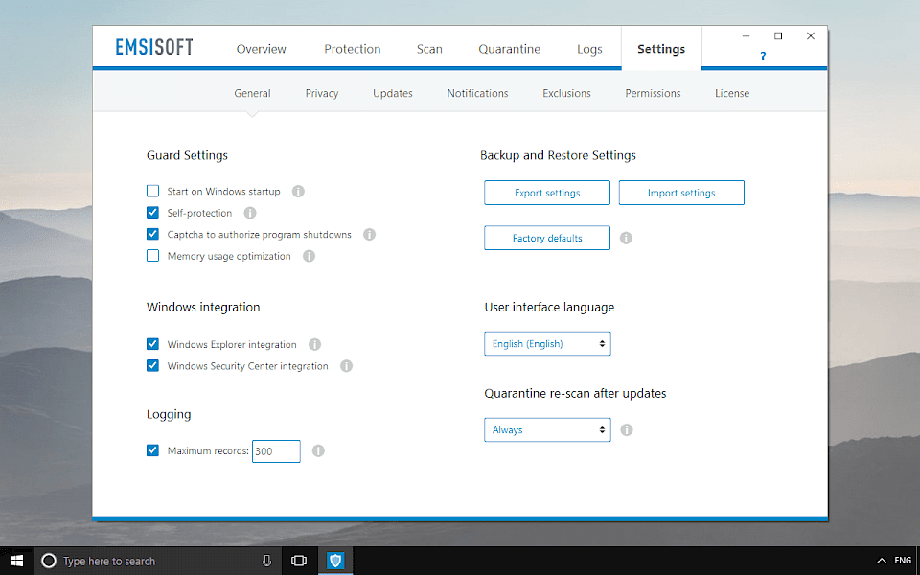This screenshot has width=920, height=575.
Task: Uncheck Windows Explorer integration
Action: click(152, 344)
